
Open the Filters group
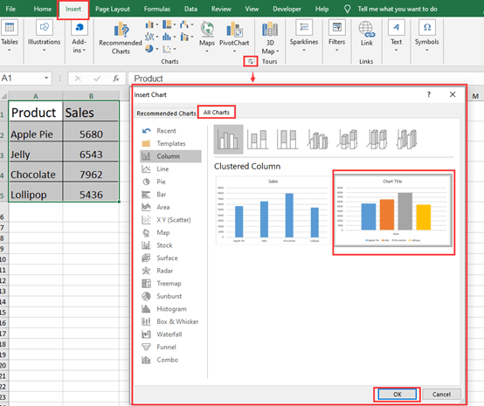336,36
